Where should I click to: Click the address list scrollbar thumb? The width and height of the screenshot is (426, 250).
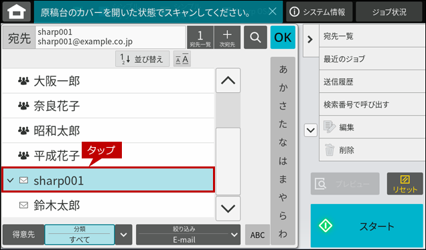click(x=228, y=161)
